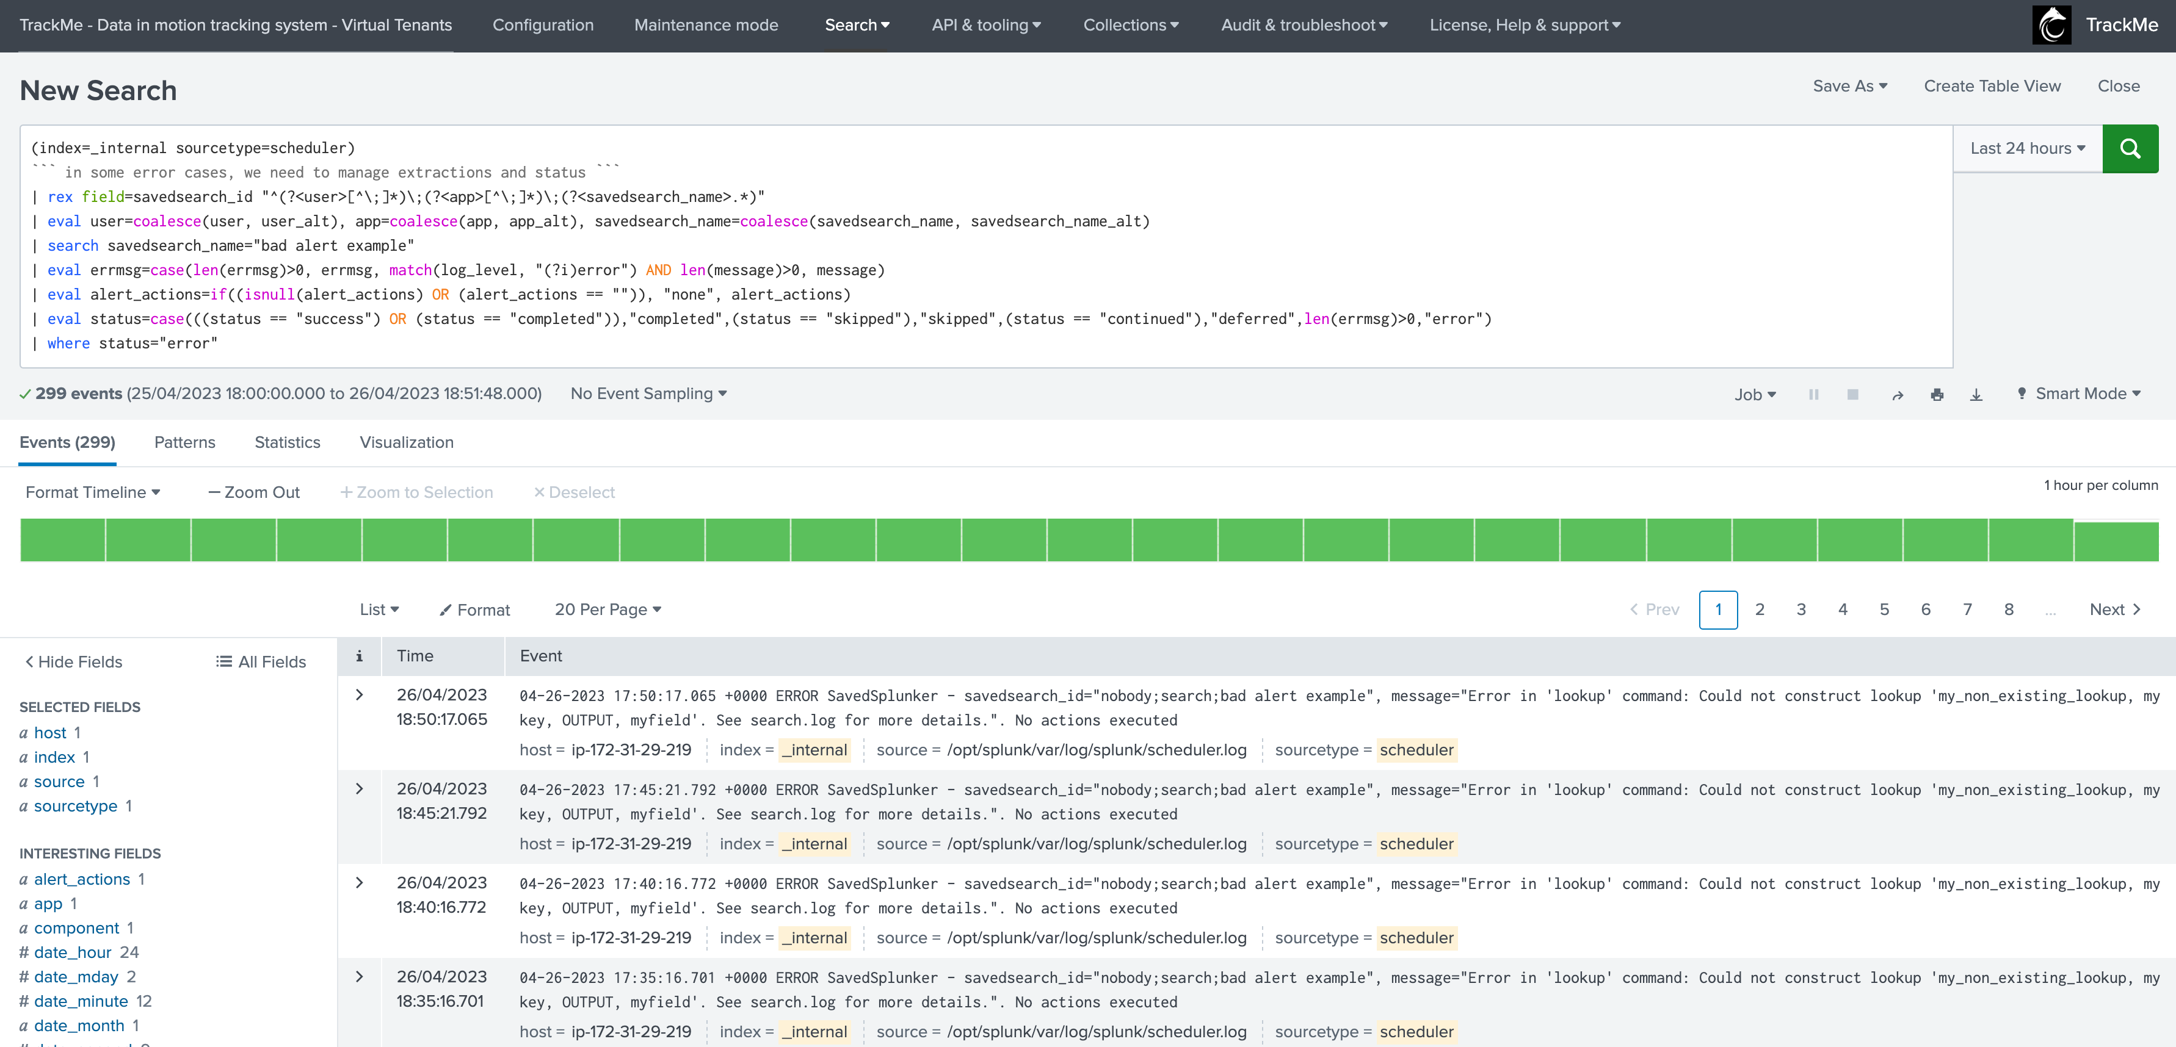The width and height of the screenshot is (2176, 1047).
Task: Click inside the search query editor
Action: pyautogui.click(x=986, y=246)
